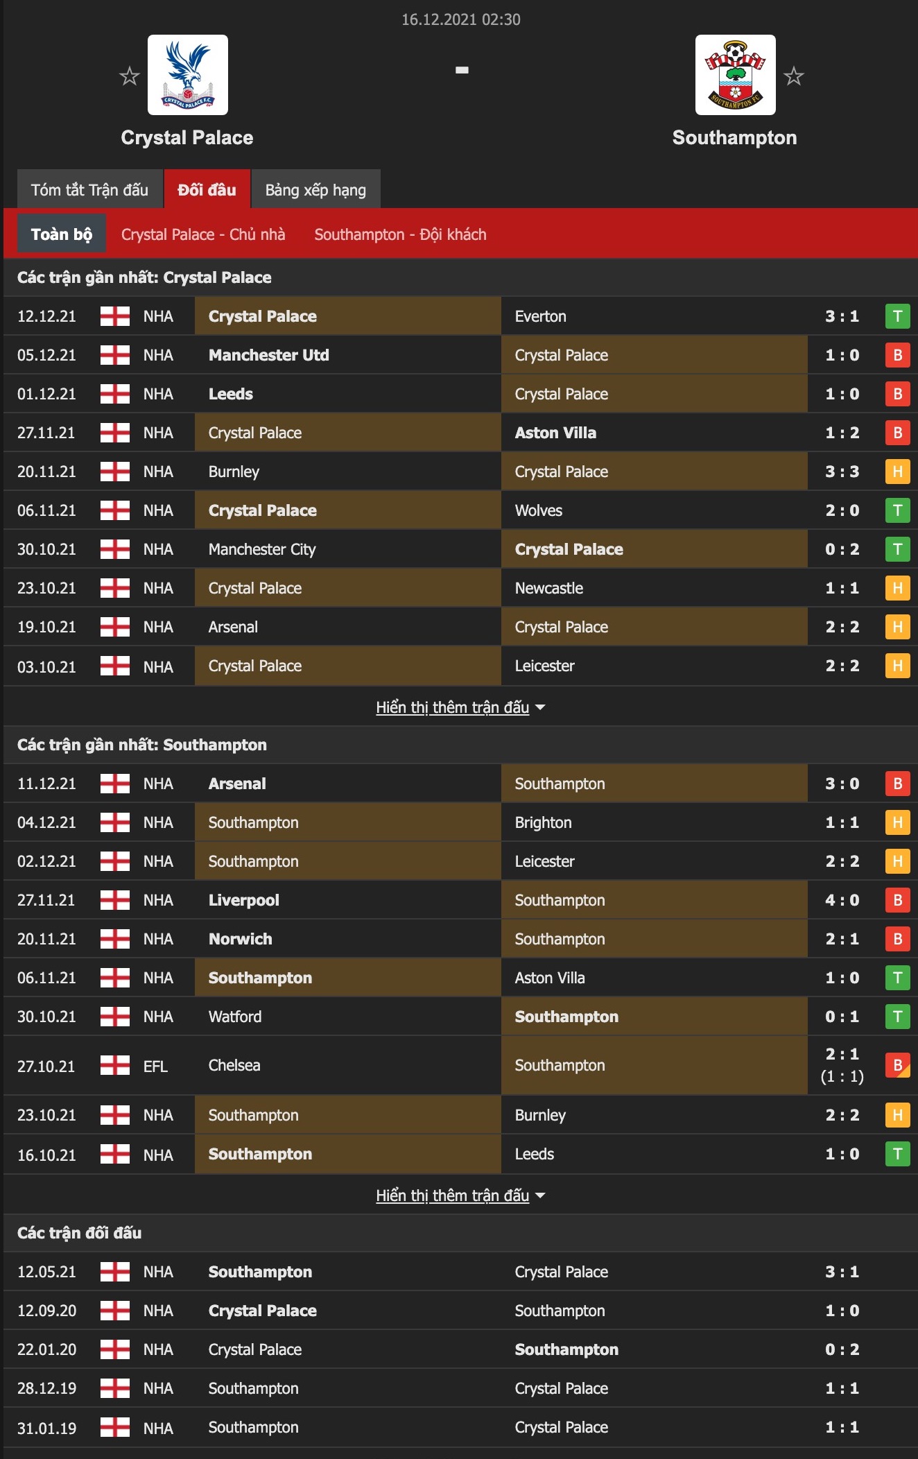This screenshot has height=1459, width=918.
Task: Click the Manchester City team name
Action: (262, 549)
